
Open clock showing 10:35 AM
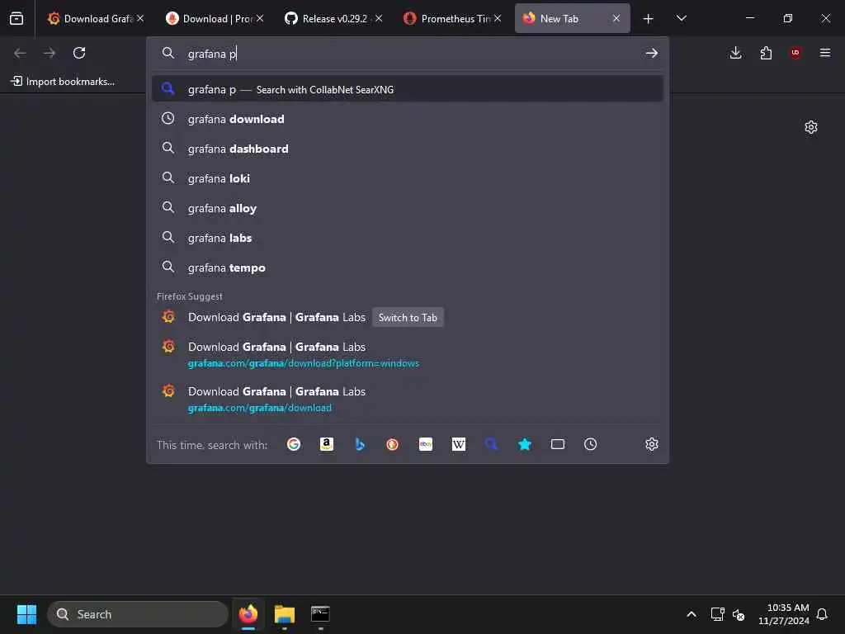tap(784, 614)
